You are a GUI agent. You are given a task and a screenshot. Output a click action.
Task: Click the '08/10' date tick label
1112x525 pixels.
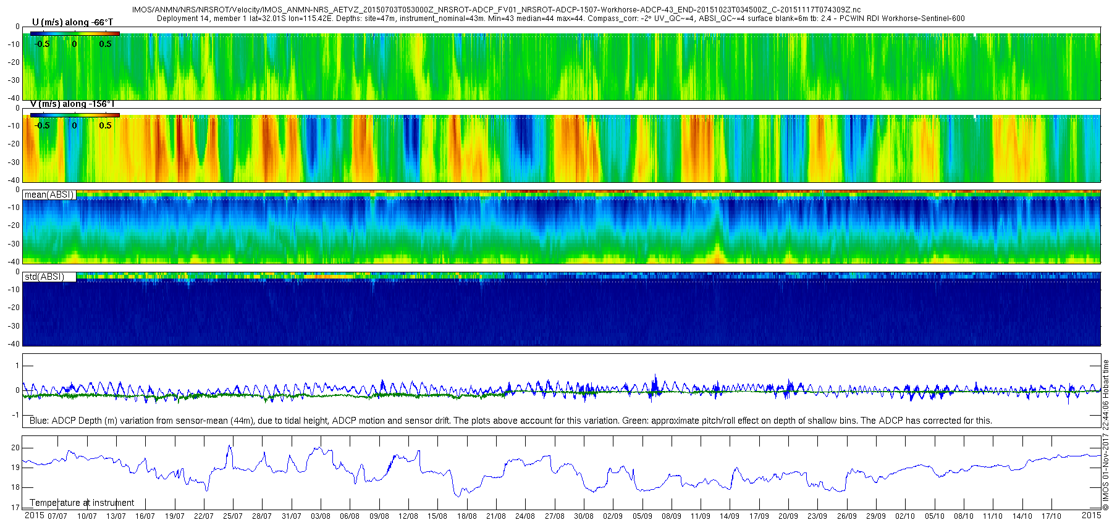pyautogui.click(x=964, y=516)
